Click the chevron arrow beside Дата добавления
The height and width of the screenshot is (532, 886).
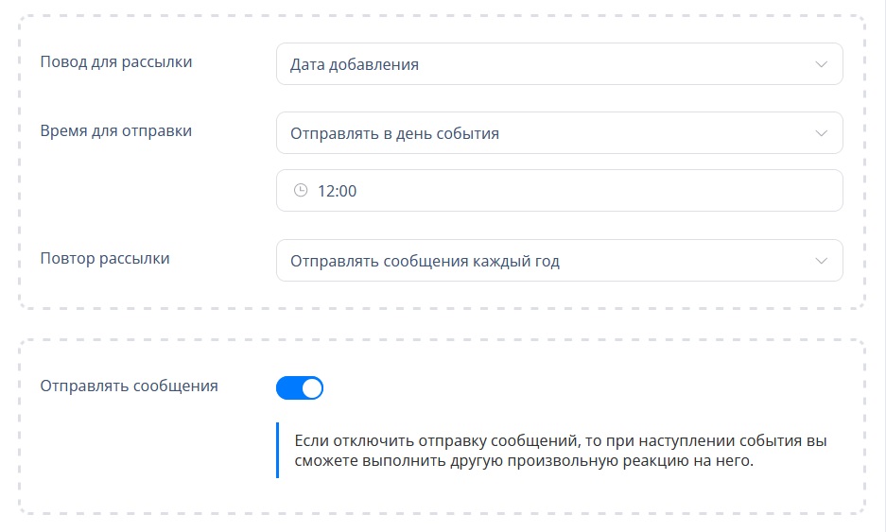(821, 64)
